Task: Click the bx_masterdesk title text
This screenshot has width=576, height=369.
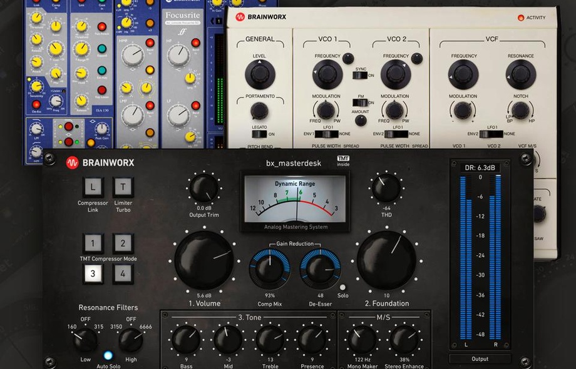Action: tap(294, 163)
